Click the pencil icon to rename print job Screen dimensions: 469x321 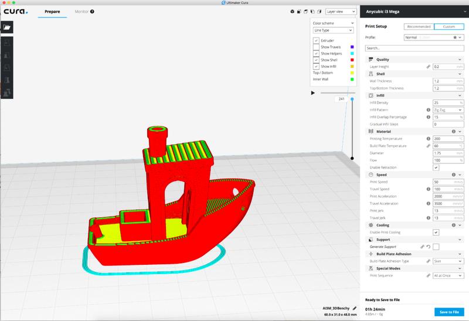point(355,307)
